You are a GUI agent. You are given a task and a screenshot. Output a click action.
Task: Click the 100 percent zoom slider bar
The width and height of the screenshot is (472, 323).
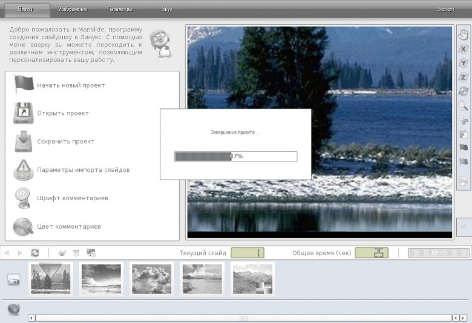tap(438, 253)
